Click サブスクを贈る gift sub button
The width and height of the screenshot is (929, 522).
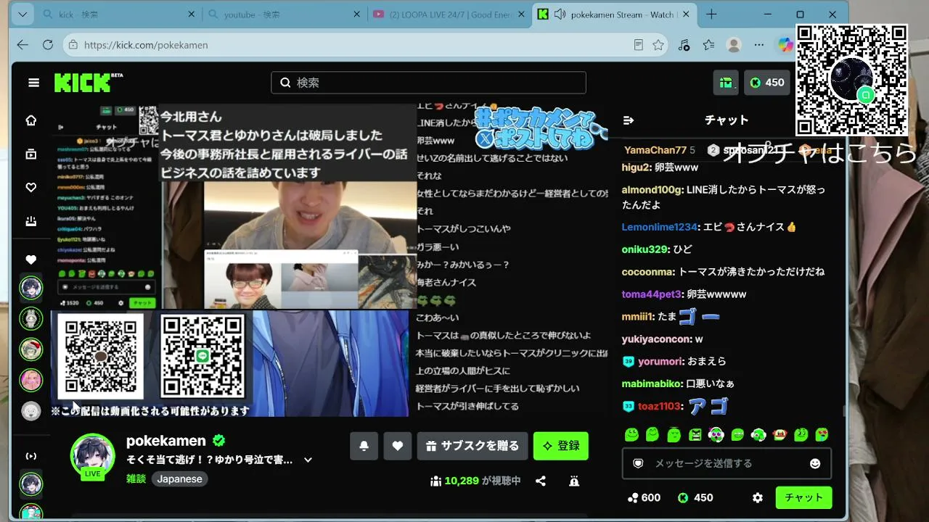(472, 446)
